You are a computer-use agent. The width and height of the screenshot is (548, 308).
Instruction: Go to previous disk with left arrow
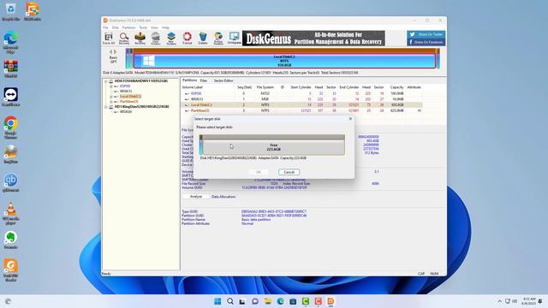(x=110, y=51)
